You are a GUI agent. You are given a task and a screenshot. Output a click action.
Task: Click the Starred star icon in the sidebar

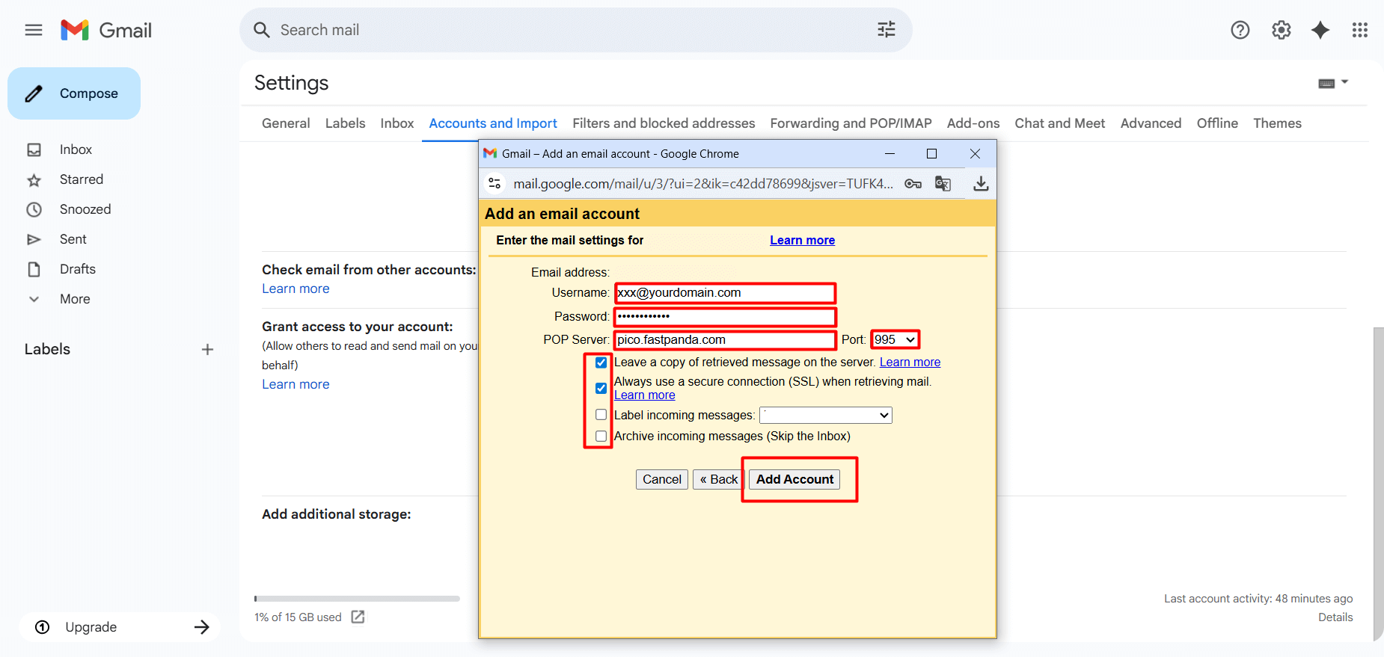pos(34,180)
